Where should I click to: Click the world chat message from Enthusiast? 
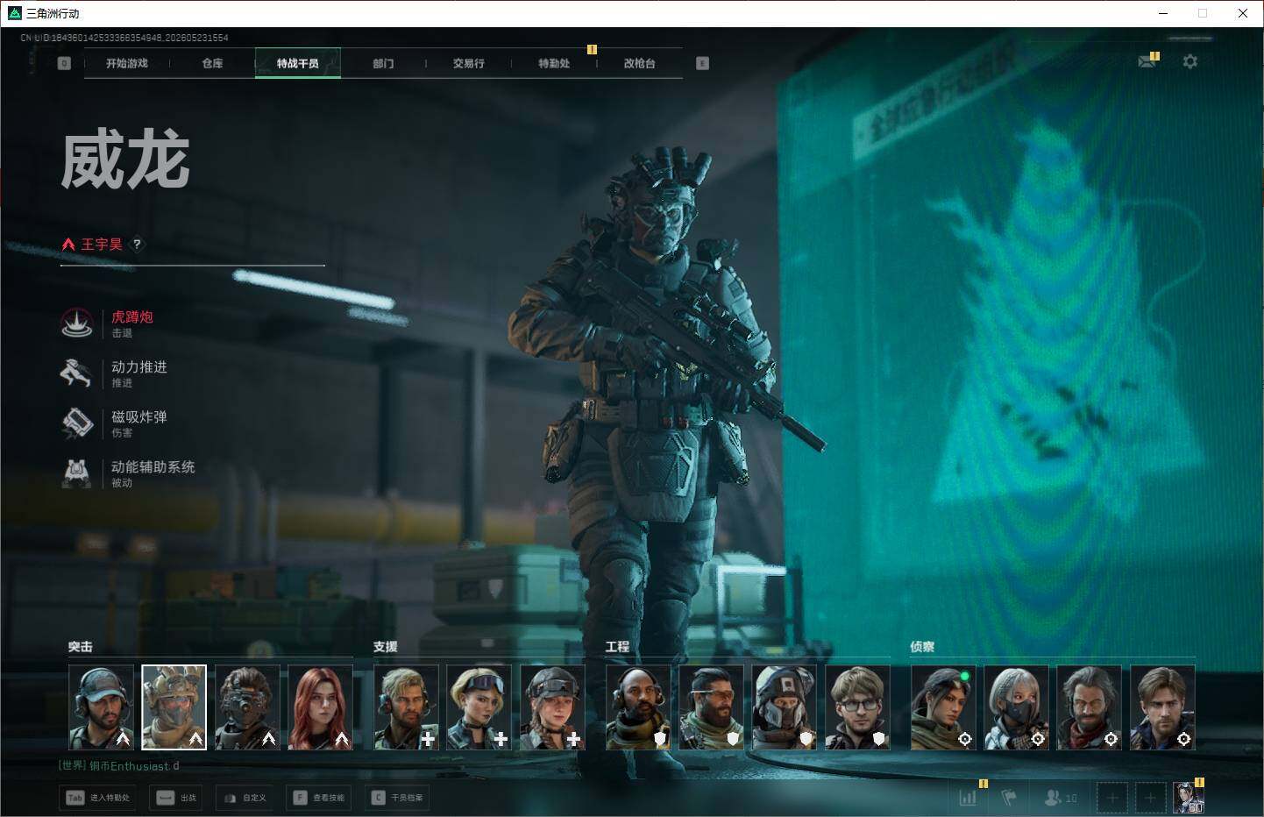click(119, 766)
